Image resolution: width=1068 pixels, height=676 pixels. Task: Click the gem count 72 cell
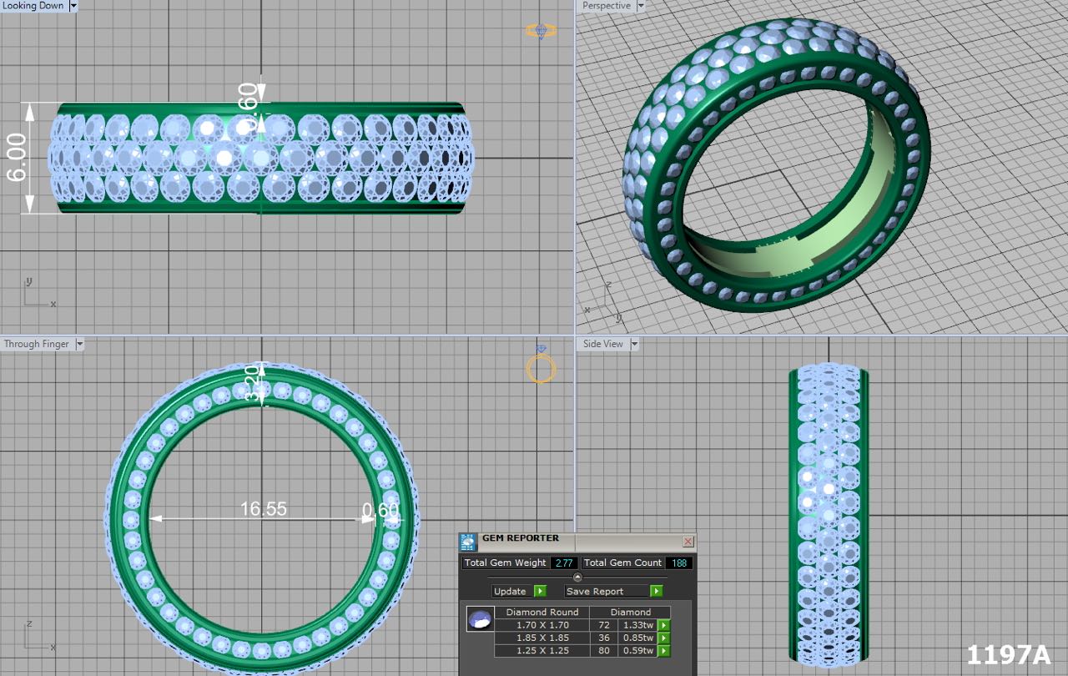coord(604,625)
